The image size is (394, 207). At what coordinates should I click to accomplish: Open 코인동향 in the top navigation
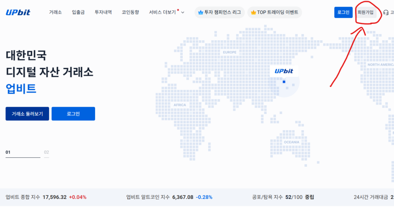(130, 12)
